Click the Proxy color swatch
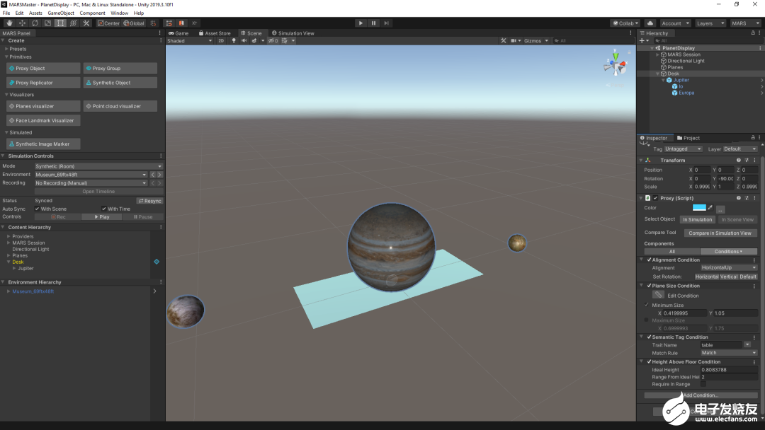 [699, 208]
